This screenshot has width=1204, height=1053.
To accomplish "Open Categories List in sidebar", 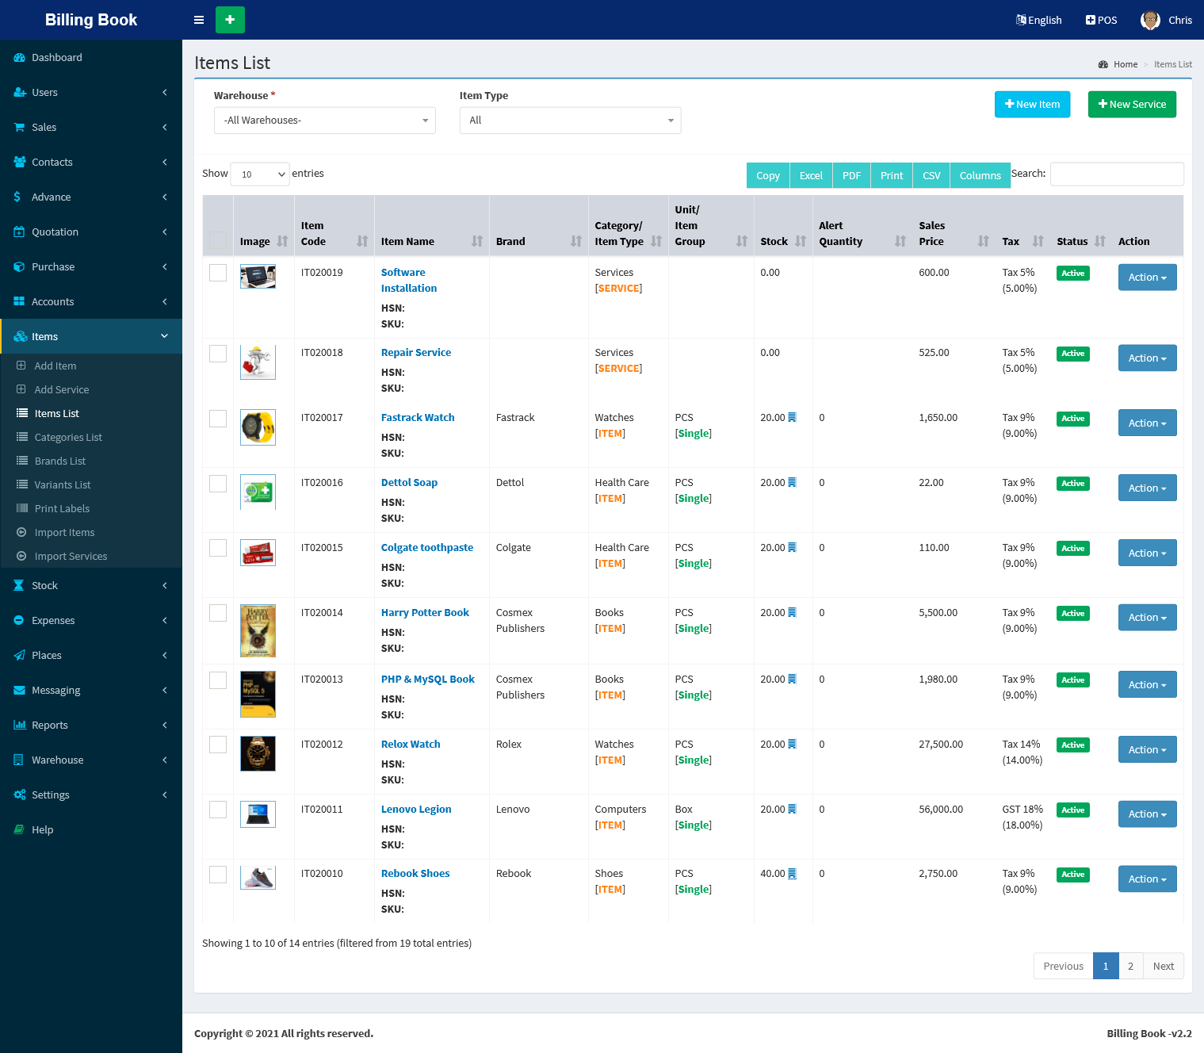I will pyautogui.click(x=68, y=438).
